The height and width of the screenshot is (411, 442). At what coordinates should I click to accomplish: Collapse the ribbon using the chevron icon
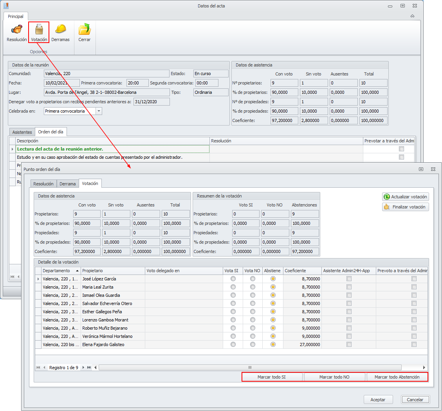tap(412, 16)
